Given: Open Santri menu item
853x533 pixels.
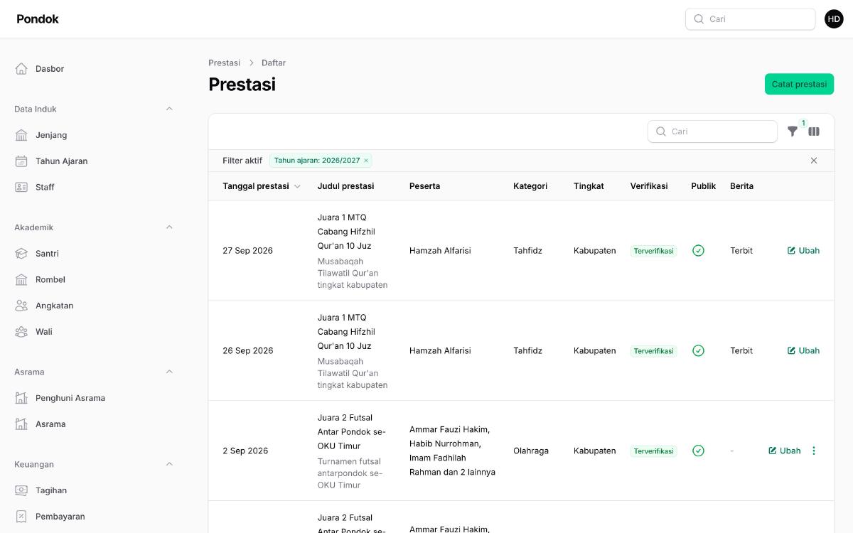Looking at the screenshot, I should pos(94,254).
